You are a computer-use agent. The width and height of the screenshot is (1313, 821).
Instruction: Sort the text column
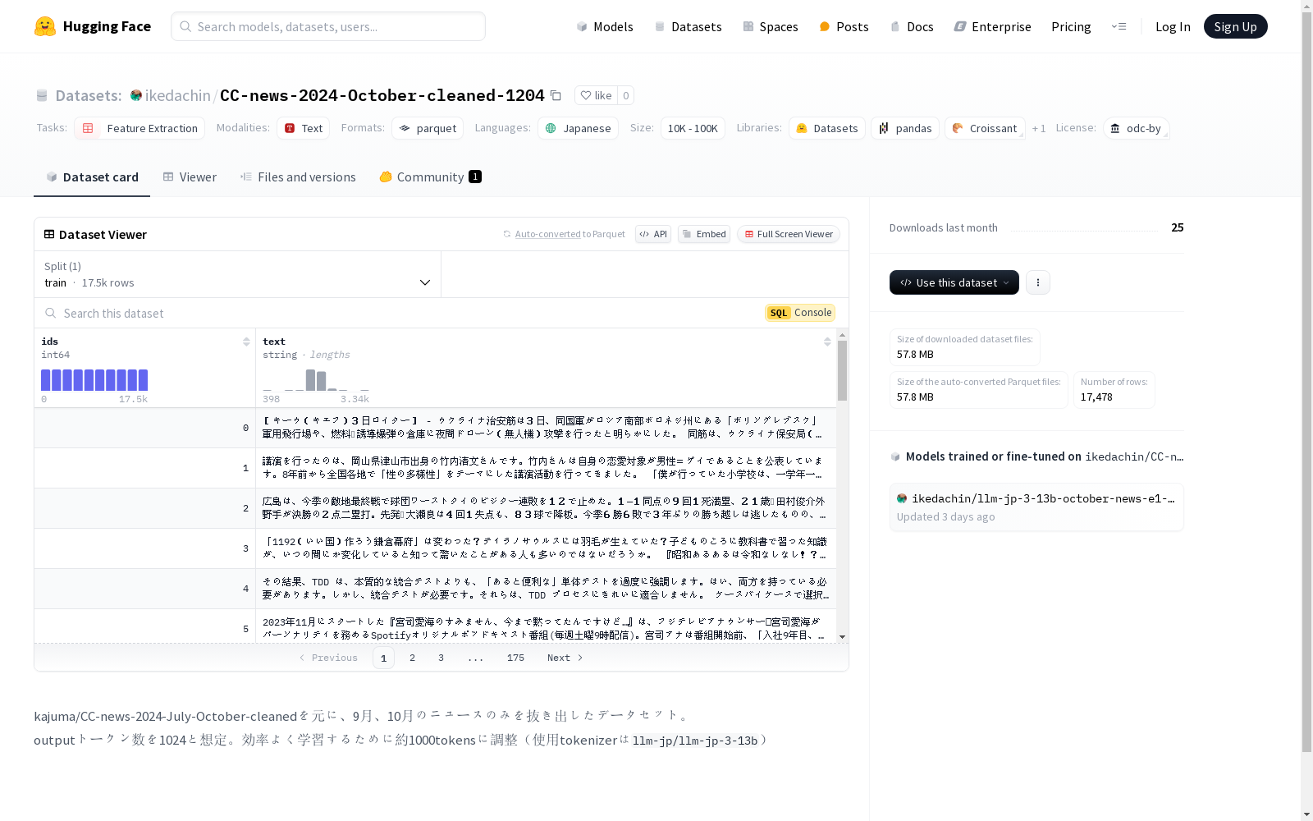point(827,342)
